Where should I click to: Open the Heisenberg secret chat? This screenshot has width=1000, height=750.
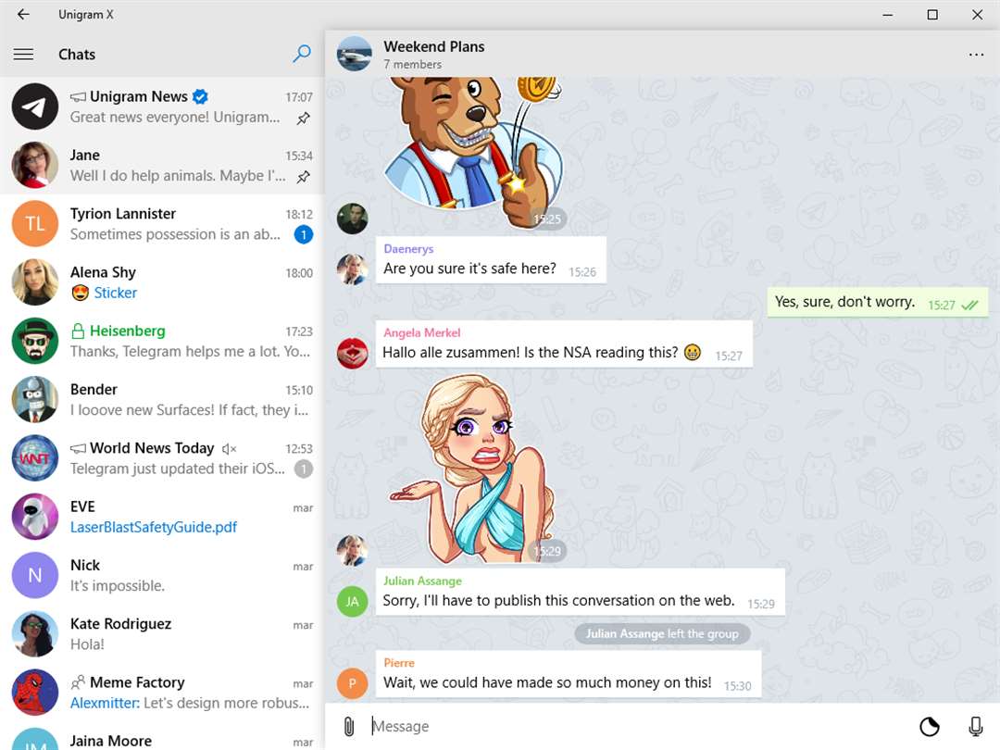pyautogui.click(x=162, y=341)
